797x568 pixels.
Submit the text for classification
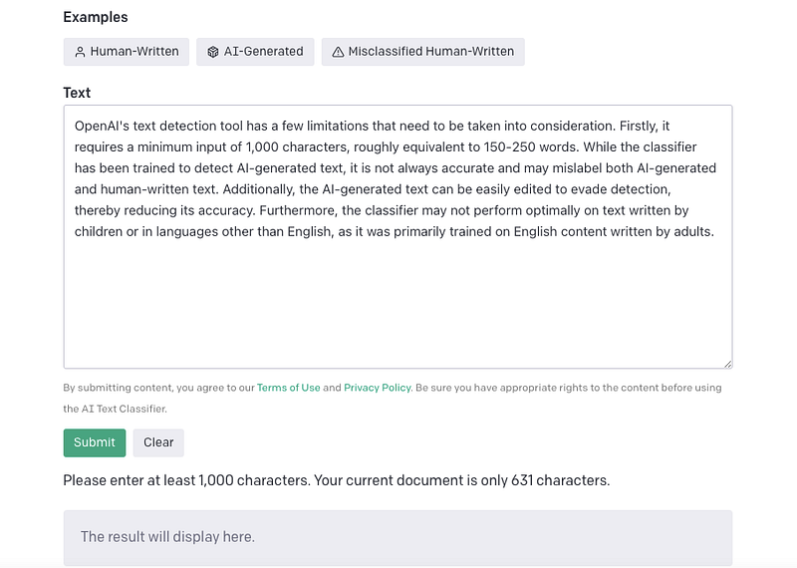tap(95, 442)
